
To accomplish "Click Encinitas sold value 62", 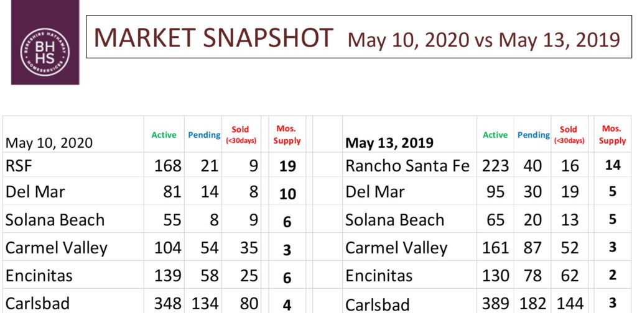I will tap(570, 276).
